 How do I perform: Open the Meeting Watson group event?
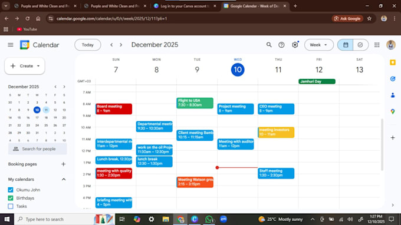click(195, 182)
